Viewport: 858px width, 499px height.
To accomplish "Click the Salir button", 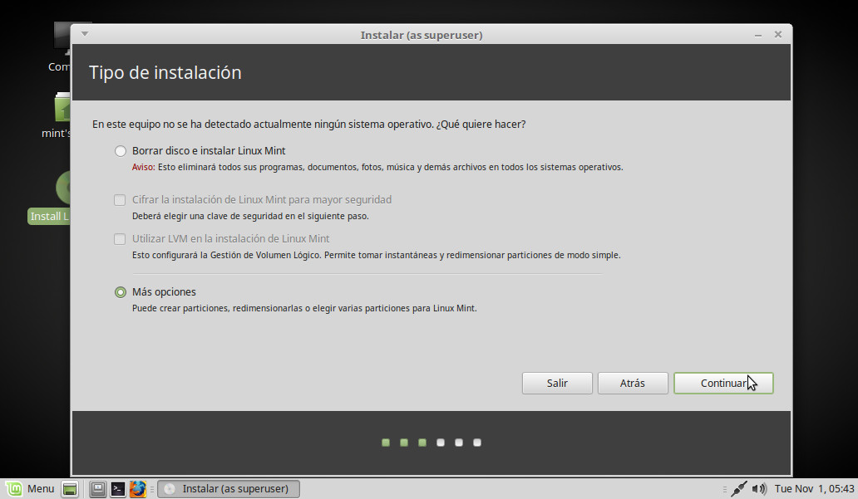I will tap(557, 383).
